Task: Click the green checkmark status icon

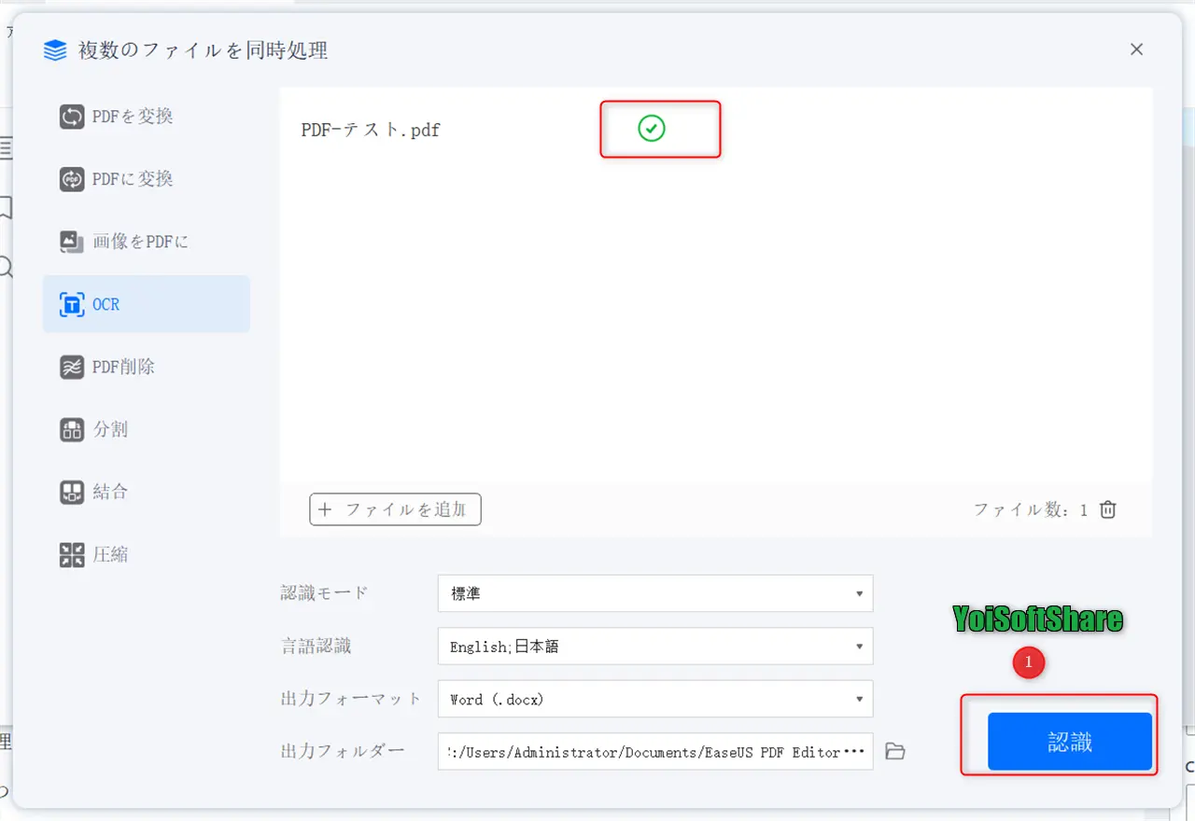Action: tap(652, 129)
